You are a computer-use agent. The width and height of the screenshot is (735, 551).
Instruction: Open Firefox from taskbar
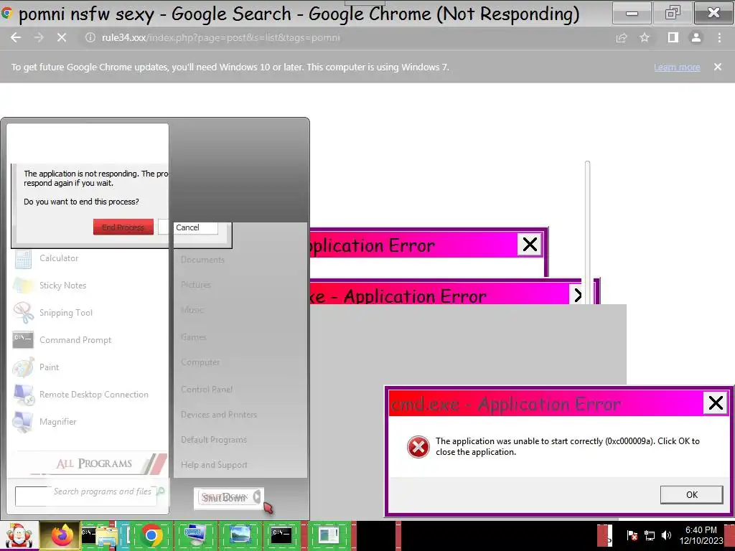62,535
